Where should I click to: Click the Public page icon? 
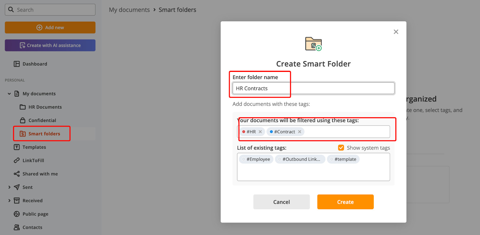(17, 214)
